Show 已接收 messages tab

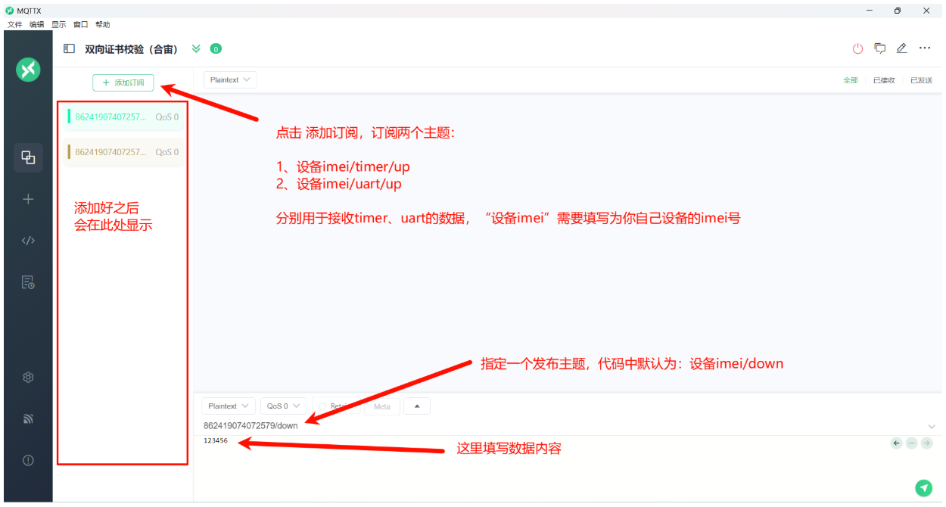point(884,80)
